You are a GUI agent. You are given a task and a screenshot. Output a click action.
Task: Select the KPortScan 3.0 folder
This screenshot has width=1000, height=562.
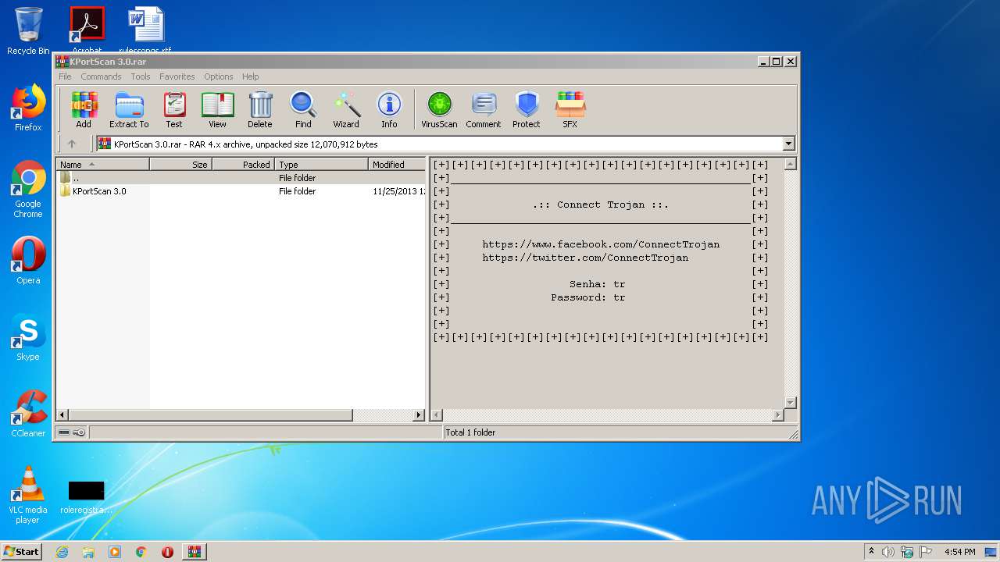pos(98,191)
